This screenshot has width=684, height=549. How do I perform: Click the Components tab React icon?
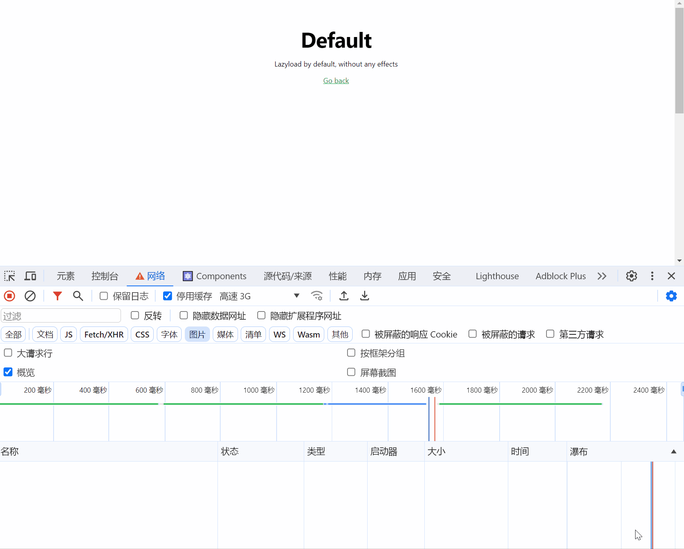(x=188, y=276)
